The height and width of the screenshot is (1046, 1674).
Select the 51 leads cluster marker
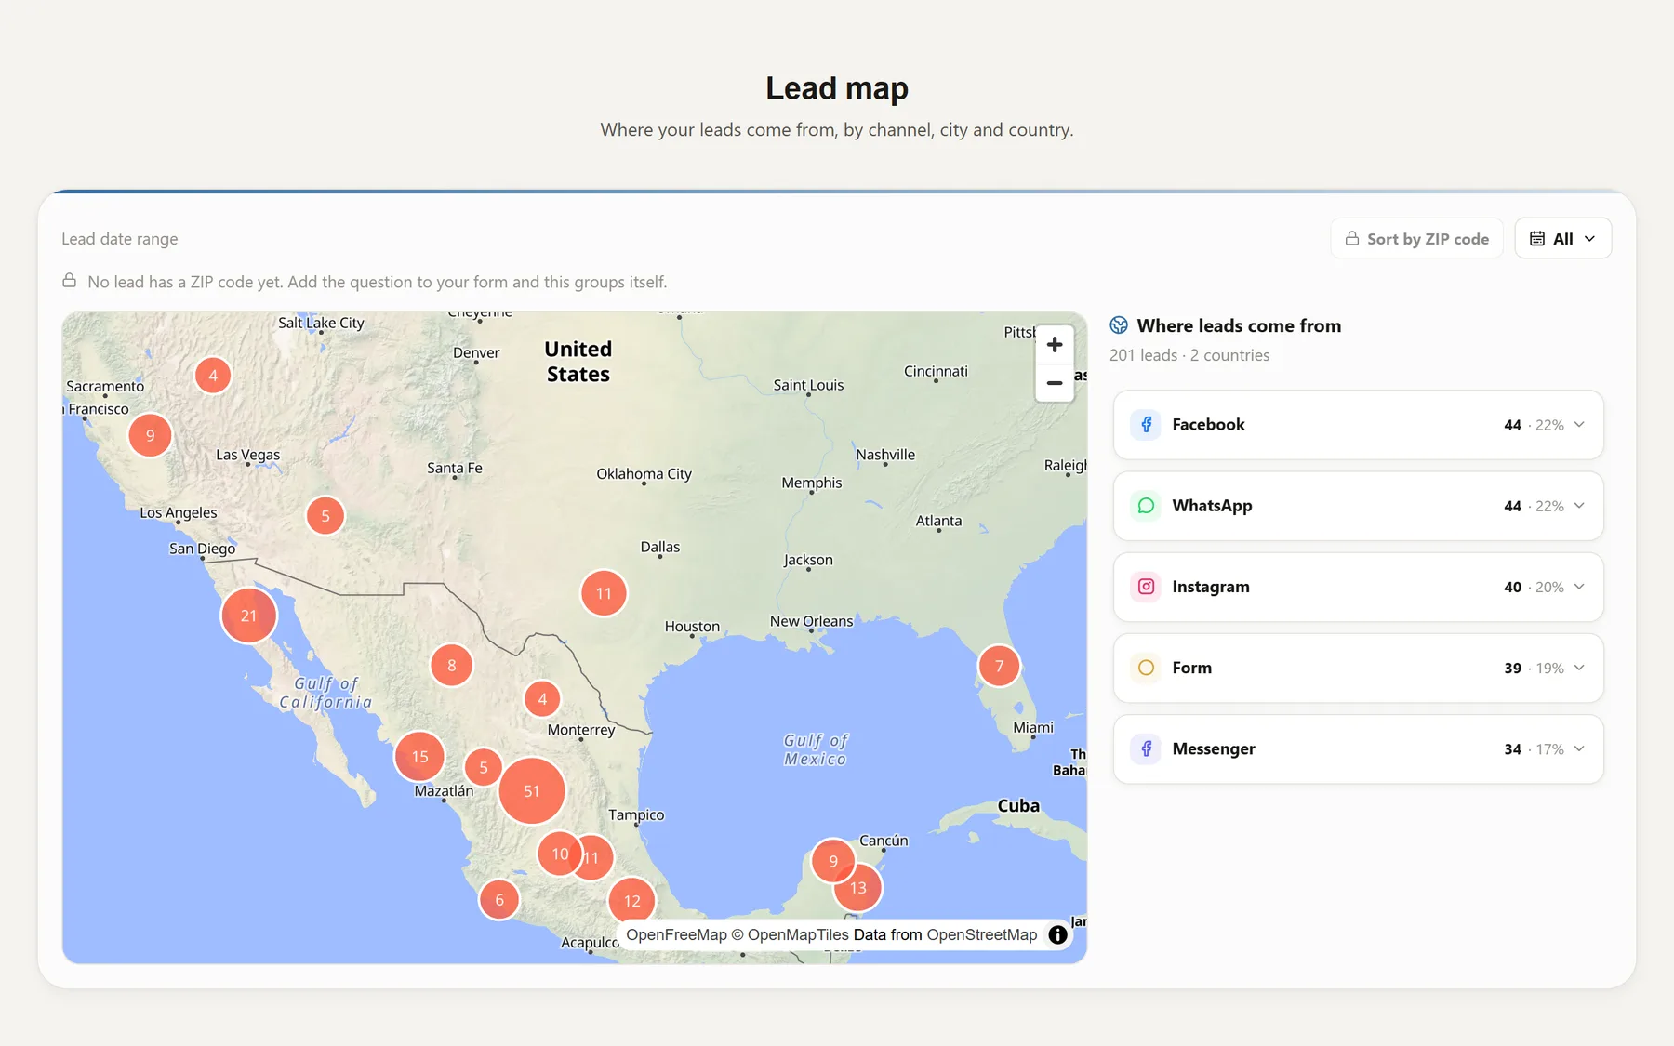tap(532, 791)
